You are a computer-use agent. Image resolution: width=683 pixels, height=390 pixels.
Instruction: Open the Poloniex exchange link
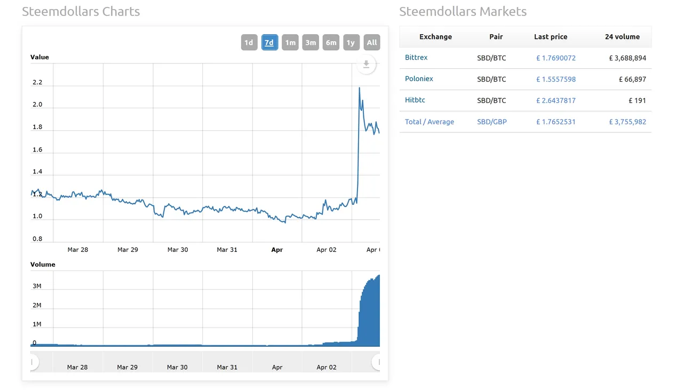(x=419, y=78)
